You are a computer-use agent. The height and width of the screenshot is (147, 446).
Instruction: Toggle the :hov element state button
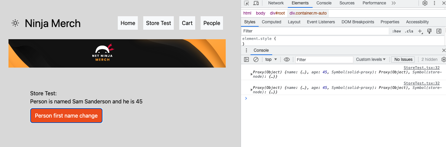396,31
